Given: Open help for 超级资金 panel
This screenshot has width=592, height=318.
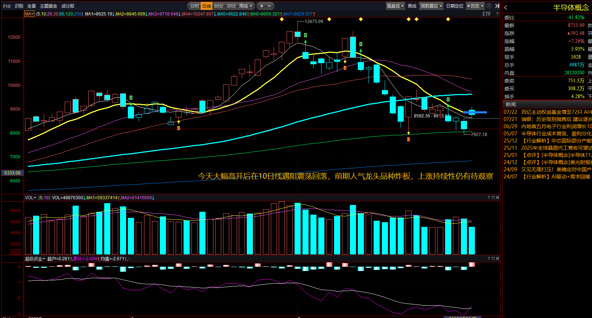Looking at the screenshot, I should [x=489, y=258].
